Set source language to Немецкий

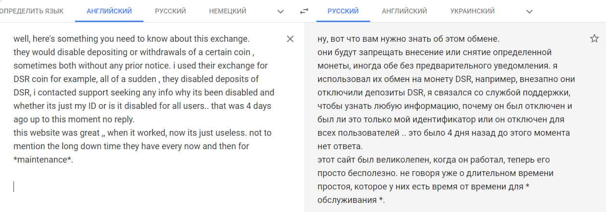(228, 11)
